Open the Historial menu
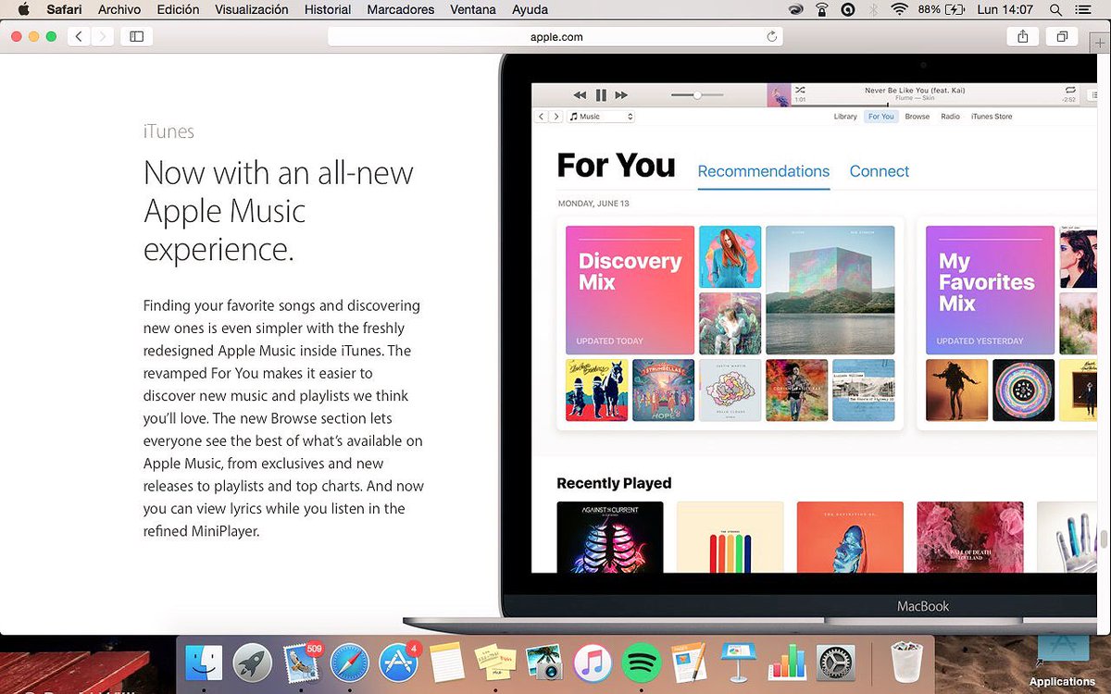 point(328,9)
